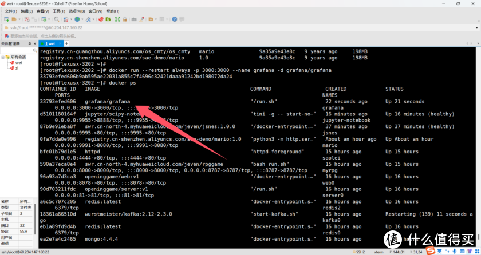The height and width of the screenshot is (255, 481).
Task: Open the 工具(T) menu
Action: pos(58,11)
